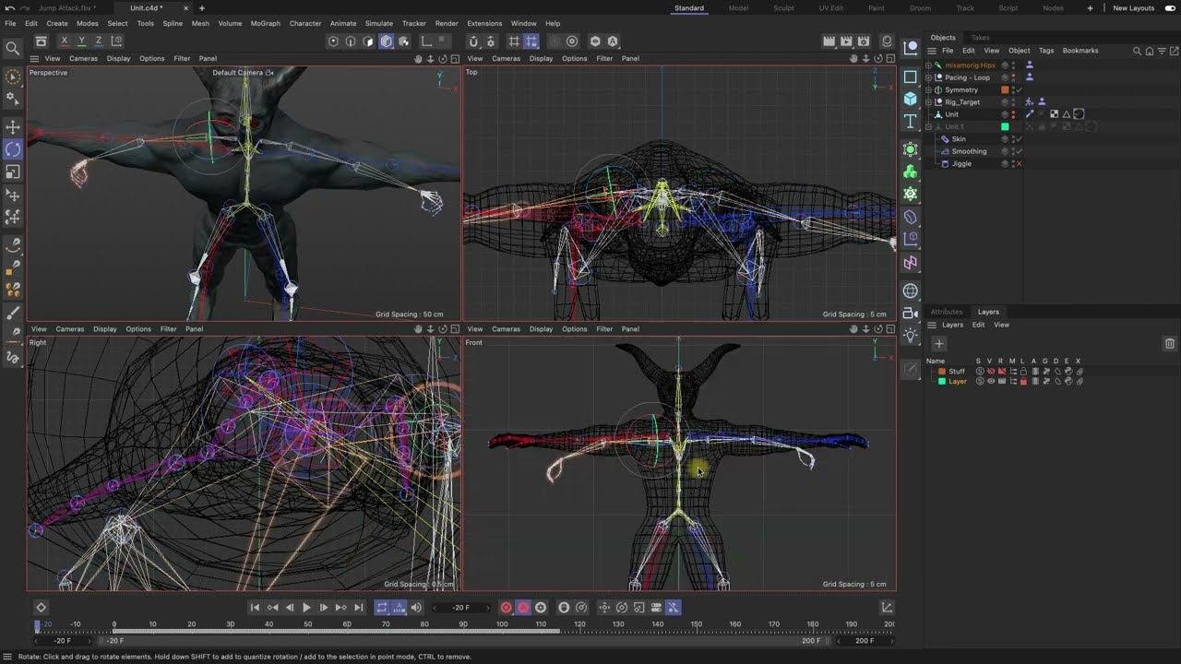Toggle the lock on the Layer layer
The image size is (1181, 664).
(1023, 381)
